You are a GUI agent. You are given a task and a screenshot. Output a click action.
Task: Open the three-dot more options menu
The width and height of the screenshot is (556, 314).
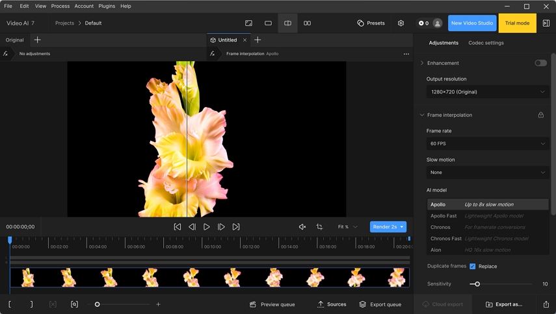pos(406,54)
